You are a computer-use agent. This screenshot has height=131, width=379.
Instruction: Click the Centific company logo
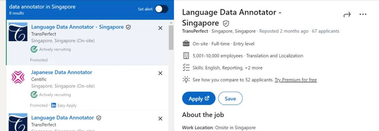coord(18,77)
